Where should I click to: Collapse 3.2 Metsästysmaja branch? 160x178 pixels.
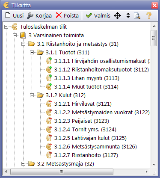coord(23,163)
